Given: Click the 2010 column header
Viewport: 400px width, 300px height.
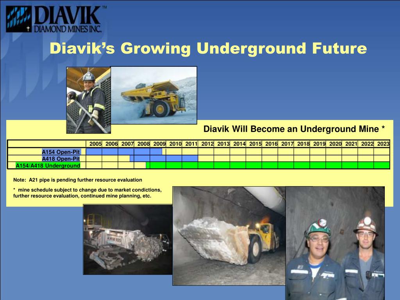Looking at the screenshot, I should click(175, 144).
